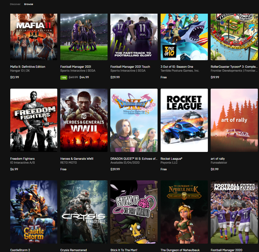Open the Heroes & Generals WWII cover
The width and height of the screenshot is (259, 252).
pyautogui.click(x=84, y=120)
